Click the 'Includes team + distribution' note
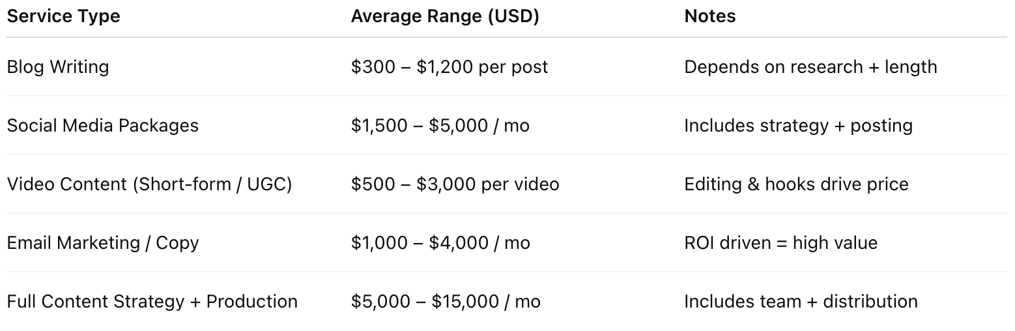Image resolution: width=1015 pixels, height=331 pixels. pos(801,301)
